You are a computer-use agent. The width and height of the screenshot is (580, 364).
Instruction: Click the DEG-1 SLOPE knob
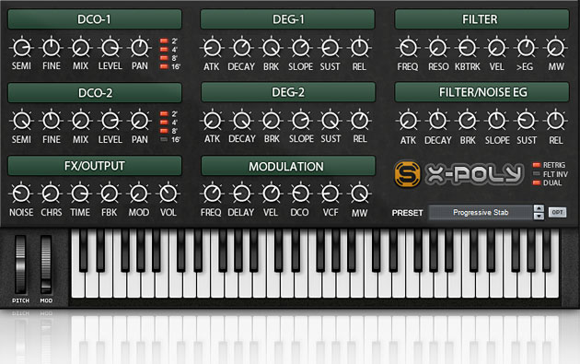coord(300,48)
